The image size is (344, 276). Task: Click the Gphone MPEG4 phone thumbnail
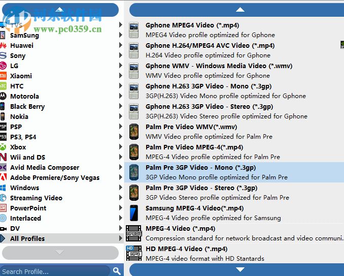click(x=134, y=30)
